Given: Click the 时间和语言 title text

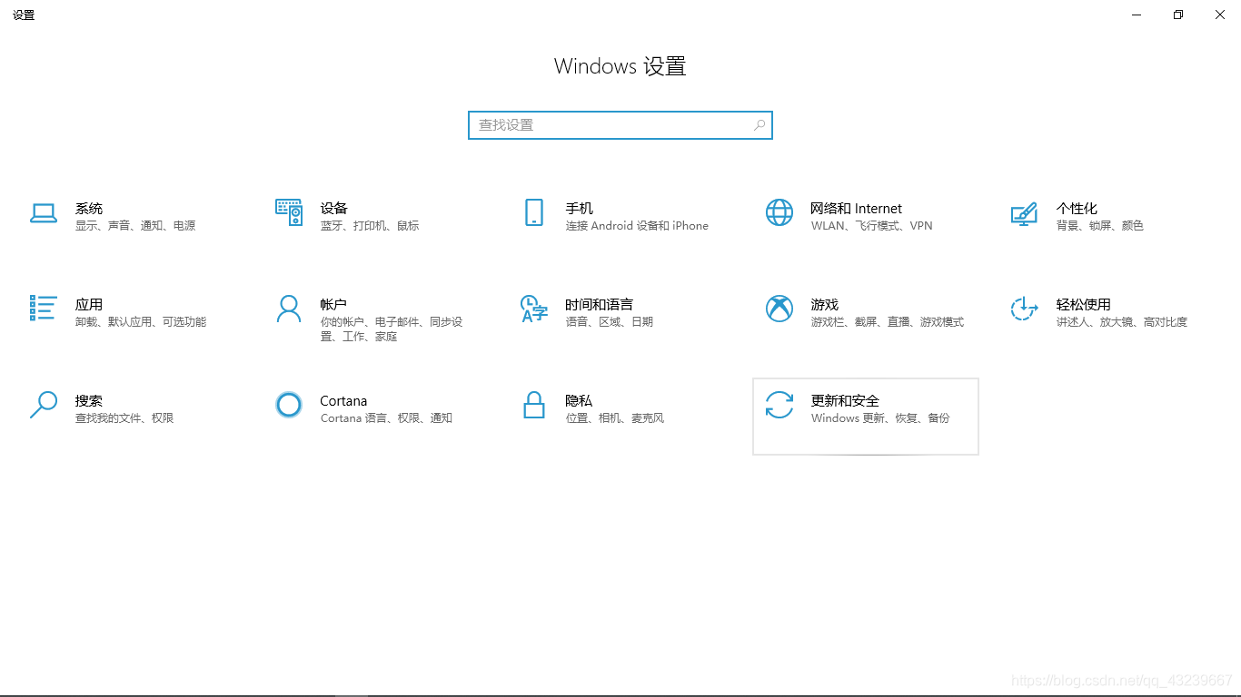Looking at the screenshot, I should (x=600, y=305).
